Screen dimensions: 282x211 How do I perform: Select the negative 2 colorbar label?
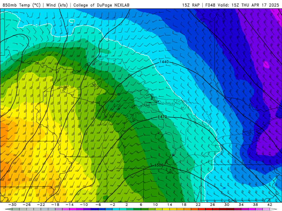(x=112, y=205)
